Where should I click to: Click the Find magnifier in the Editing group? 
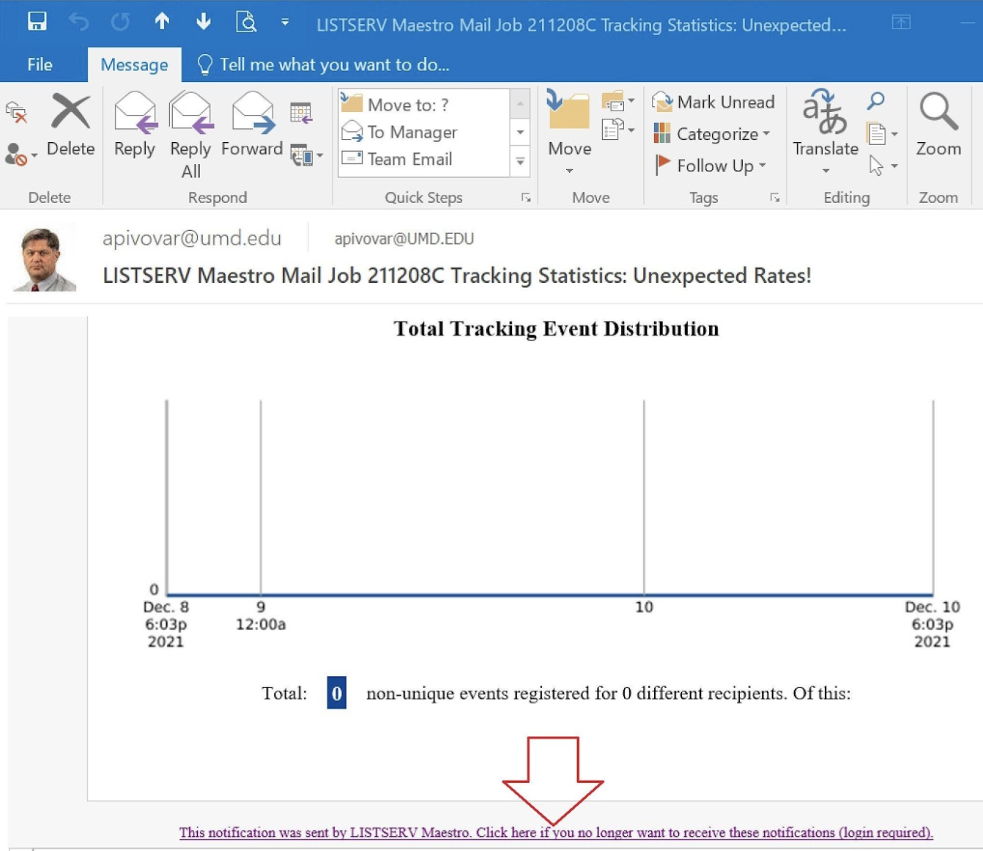tap(876, 101)
